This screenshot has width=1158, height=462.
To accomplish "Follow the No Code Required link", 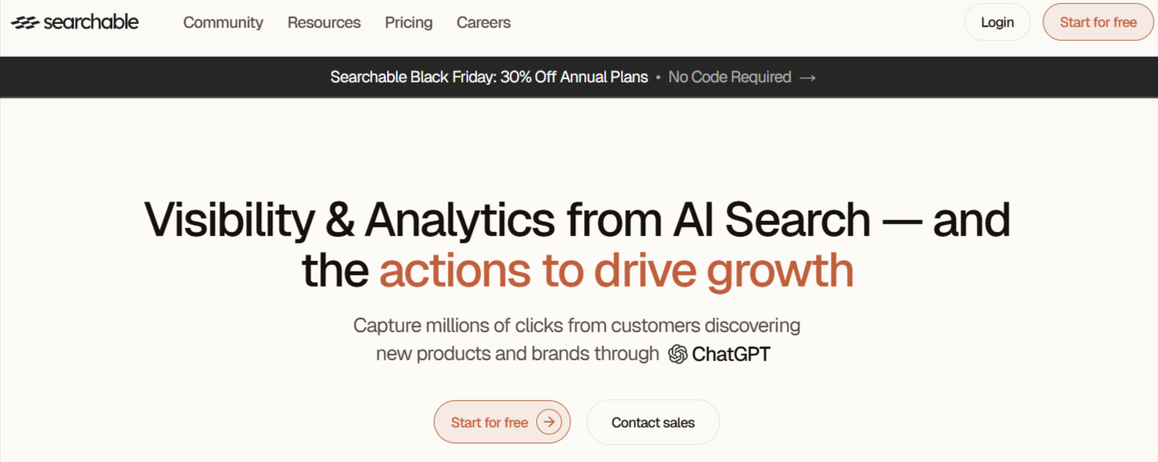I will tap(730, 77).
